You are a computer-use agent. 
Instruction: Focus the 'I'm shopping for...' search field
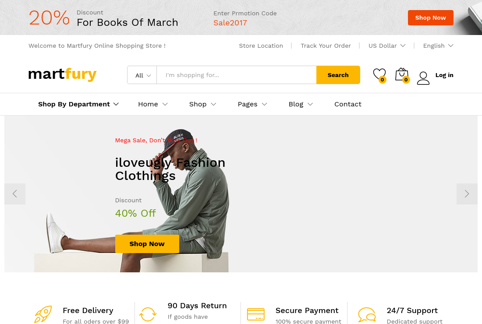point(236,75)
